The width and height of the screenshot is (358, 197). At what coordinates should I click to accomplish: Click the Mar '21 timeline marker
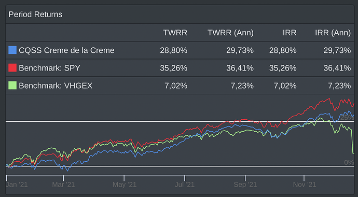click(63, 184)
